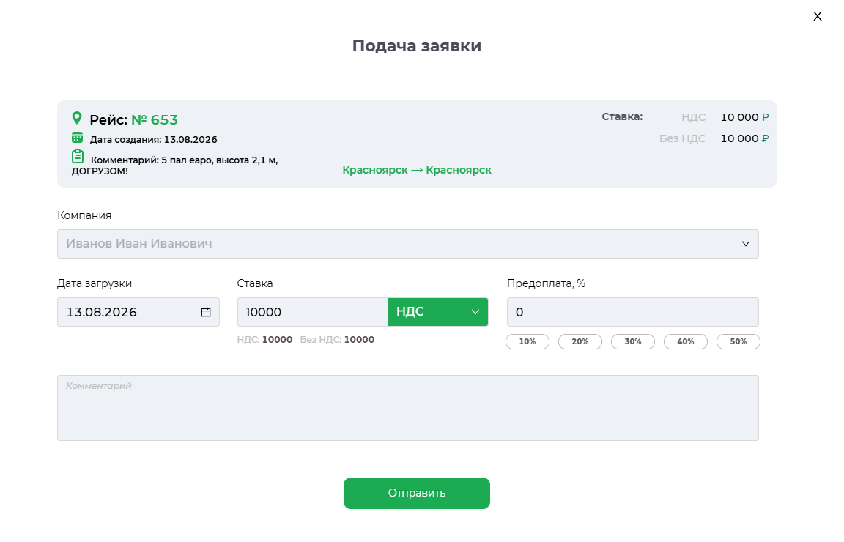
Task: Click the Предоплата percent input field
Action: click(x=632, y=312)
